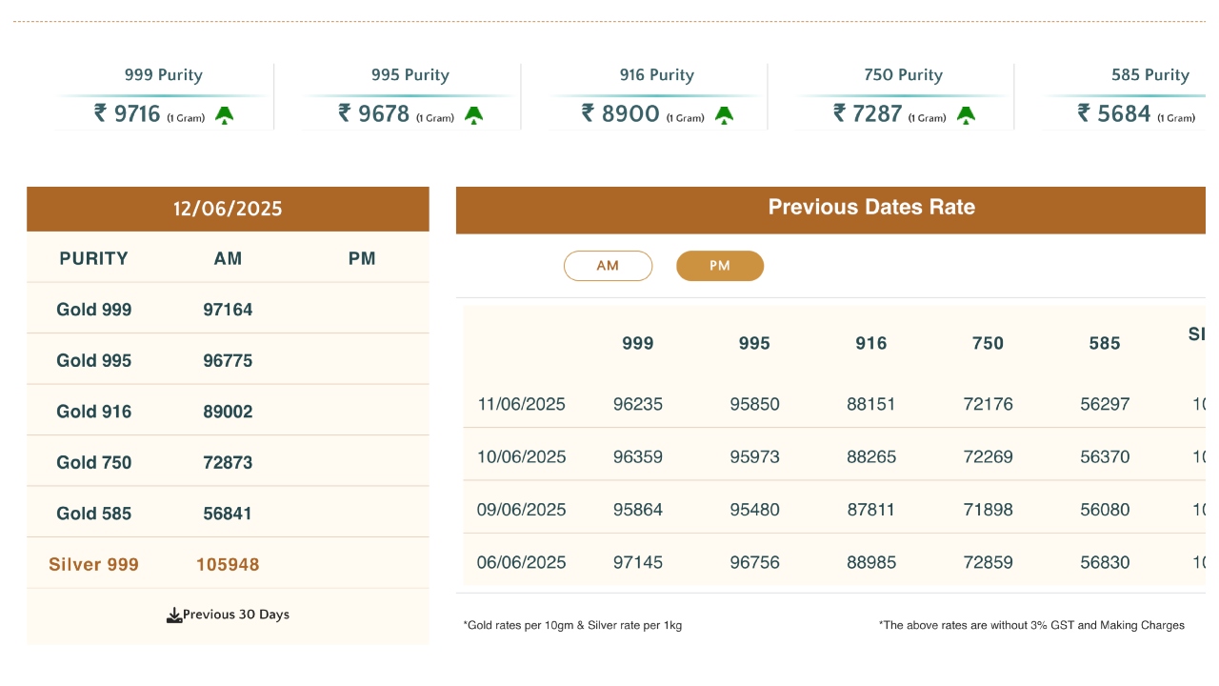Select the 06/06/2025 row date
Screen dimensions: 1219x686
(x=521, y=562)
